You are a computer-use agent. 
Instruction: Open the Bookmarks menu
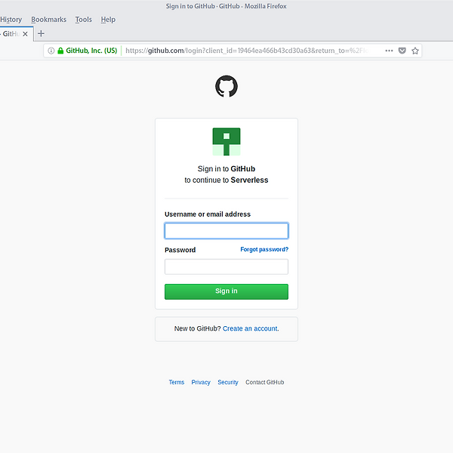click(x=48, y=20)
